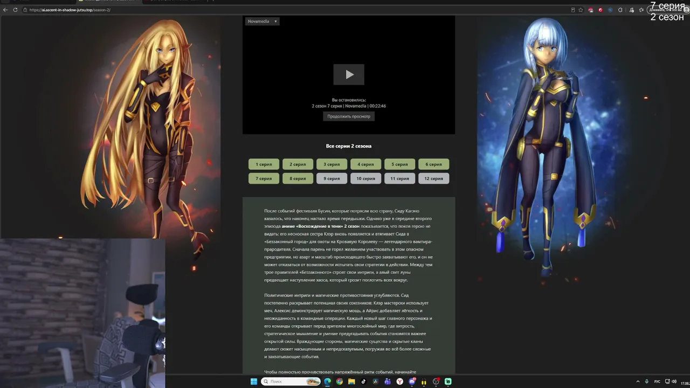Image resolution: width=690 pixels, height=388 pixels.
Task: Open the blue circle browser extension
Action: (x=610, y=10)
